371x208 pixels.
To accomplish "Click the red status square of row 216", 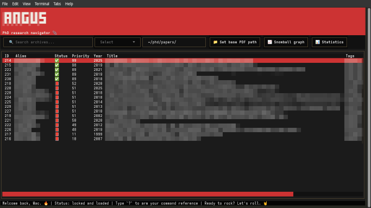I will 57,139.
